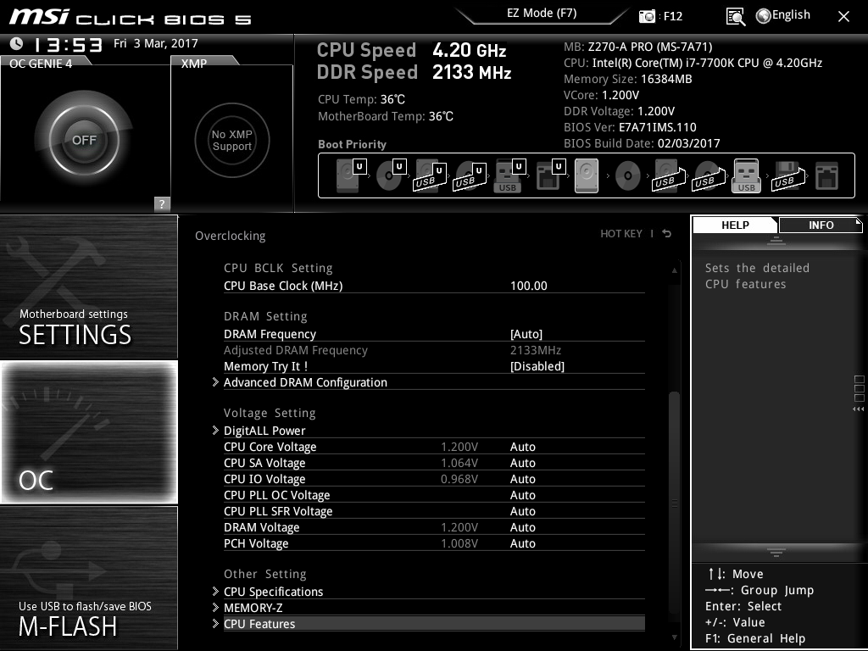The image size is (868, 651).
Task: Select the UEFI network boot device icon
Action: point(549,175)
